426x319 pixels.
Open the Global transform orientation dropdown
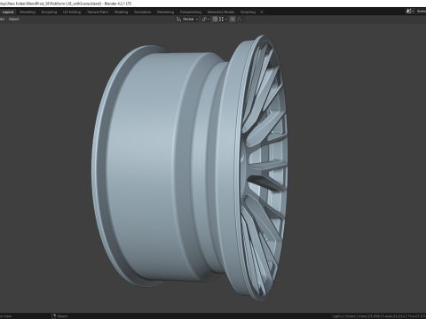pos(187,19)
